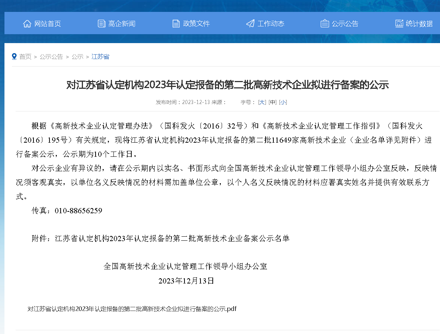440x334 pixels.
Task: Click the document icon beside 政策文件
Action: (x=176, y=24)
